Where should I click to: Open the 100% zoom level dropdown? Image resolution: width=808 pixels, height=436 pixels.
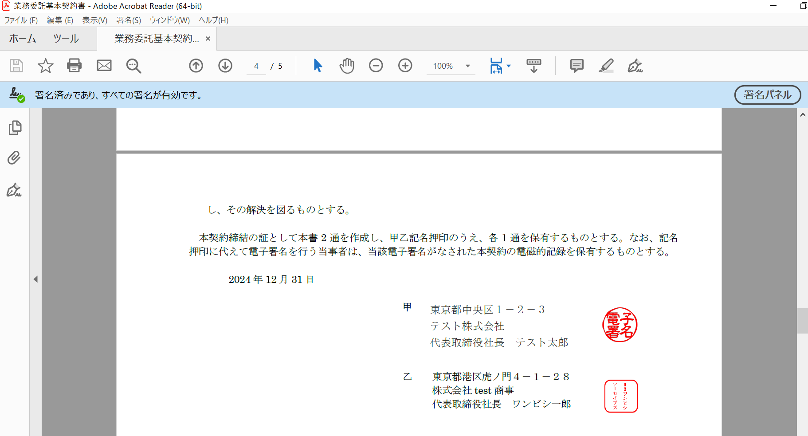pyautogui.click(x=468, y=66)
